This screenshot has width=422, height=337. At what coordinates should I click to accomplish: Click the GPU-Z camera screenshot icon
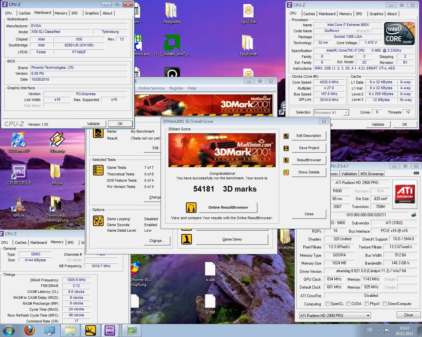click(x=416, y=173)
